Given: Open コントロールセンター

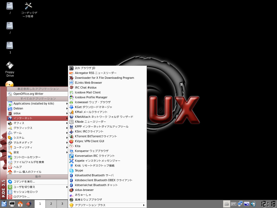Looking at the screenshot, I should tap(37, 157).
